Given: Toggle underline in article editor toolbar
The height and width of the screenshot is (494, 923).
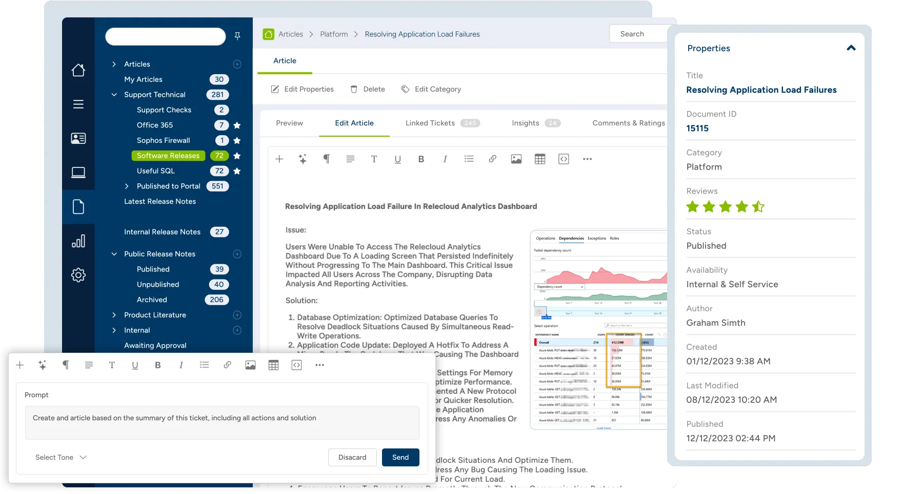Looking at the screenshot, I should point(397,159).
